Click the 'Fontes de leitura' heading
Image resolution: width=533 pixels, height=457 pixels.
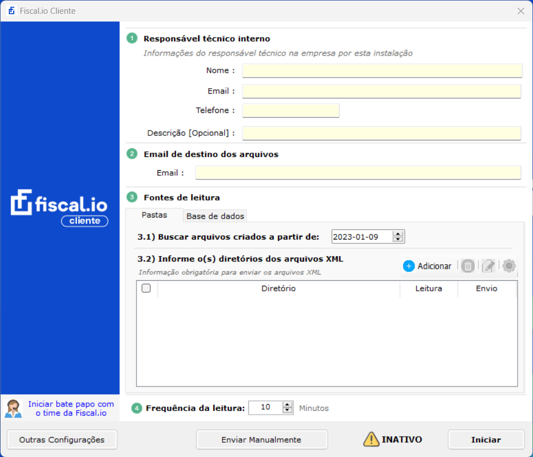182,198
